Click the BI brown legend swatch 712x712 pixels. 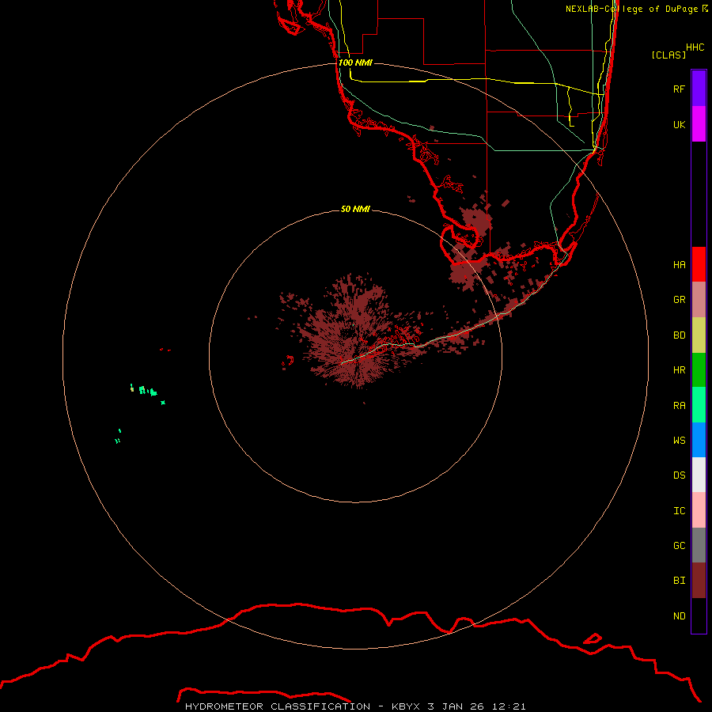699,581
